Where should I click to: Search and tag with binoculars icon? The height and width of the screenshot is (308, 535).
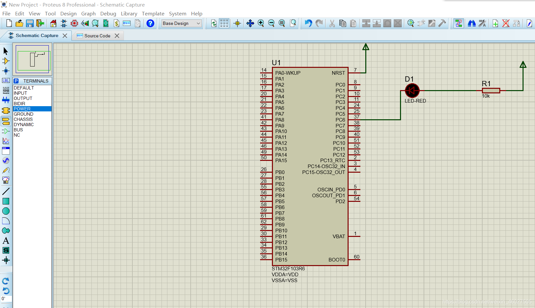tap(472, 23)
